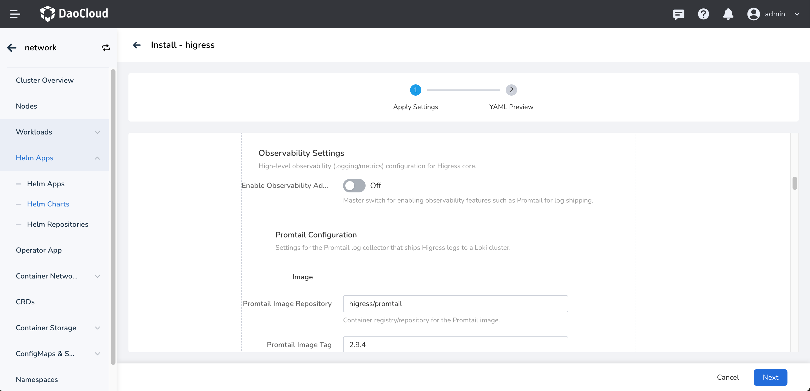
Task: Toggle Enable Observability switch on
Action: [x=354, y=186]
